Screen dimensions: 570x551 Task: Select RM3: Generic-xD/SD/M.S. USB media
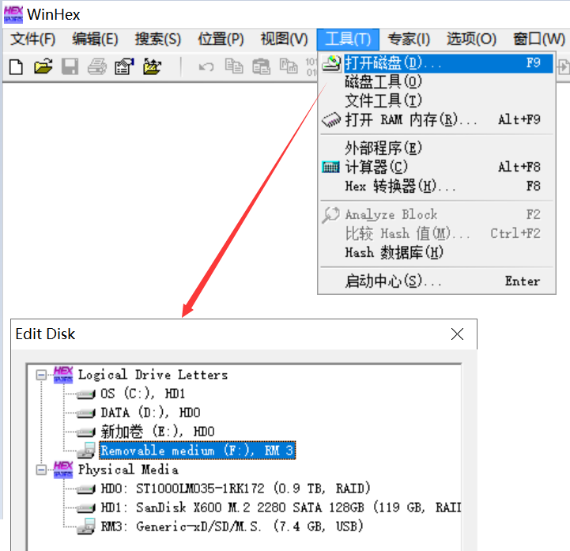point(232,526)
